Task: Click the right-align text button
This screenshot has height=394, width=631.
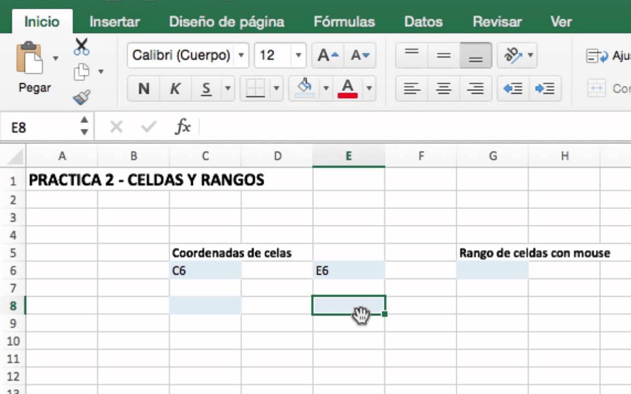Action: point(475,89)
